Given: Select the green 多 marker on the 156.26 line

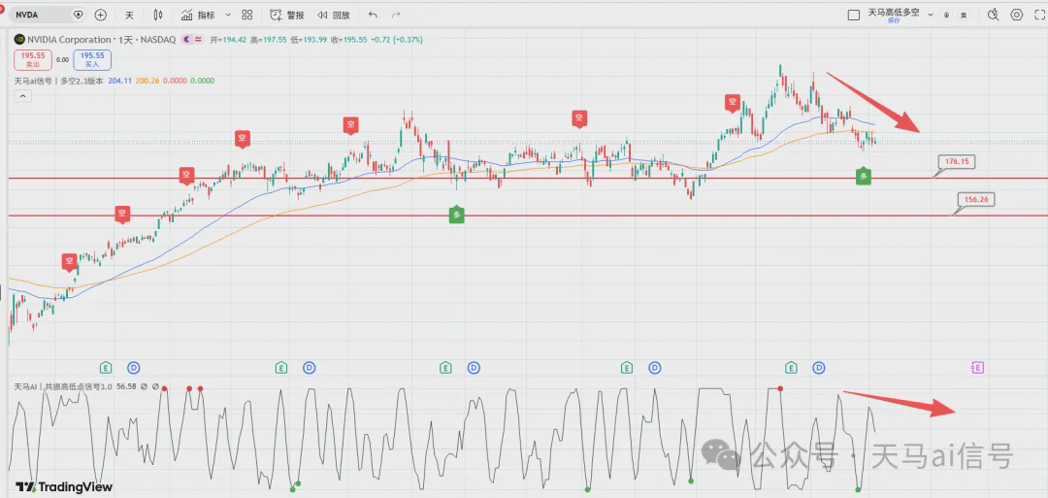Looking at the screenshot, I should point(456,214).
